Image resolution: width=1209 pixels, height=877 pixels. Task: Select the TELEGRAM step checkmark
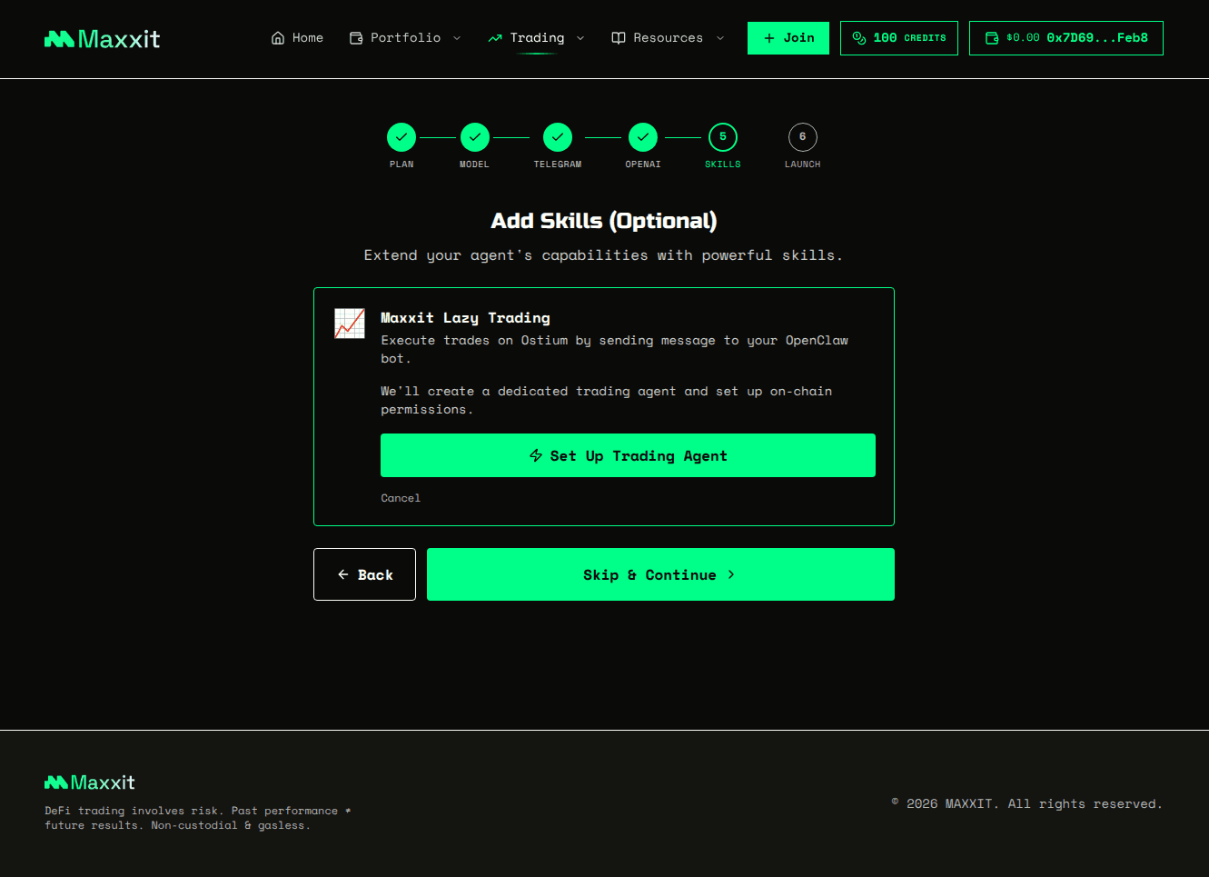click(558, 137)
